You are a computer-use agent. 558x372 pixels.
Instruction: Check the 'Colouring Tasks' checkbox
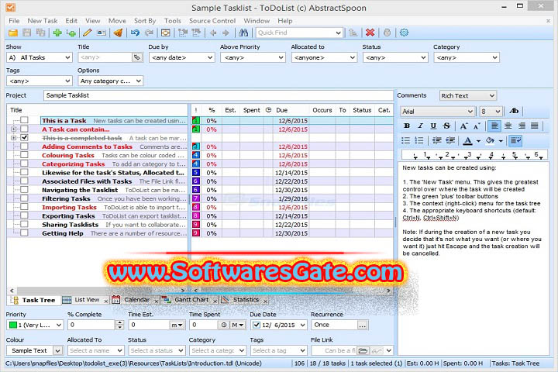tap(24, 154)
